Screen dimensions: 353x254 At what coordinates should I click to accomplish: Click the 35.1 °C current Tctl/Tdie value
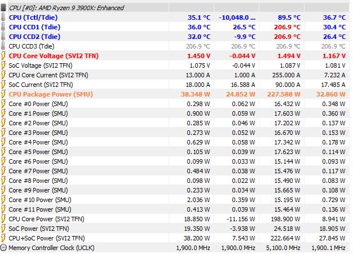[x=199, y=17]
